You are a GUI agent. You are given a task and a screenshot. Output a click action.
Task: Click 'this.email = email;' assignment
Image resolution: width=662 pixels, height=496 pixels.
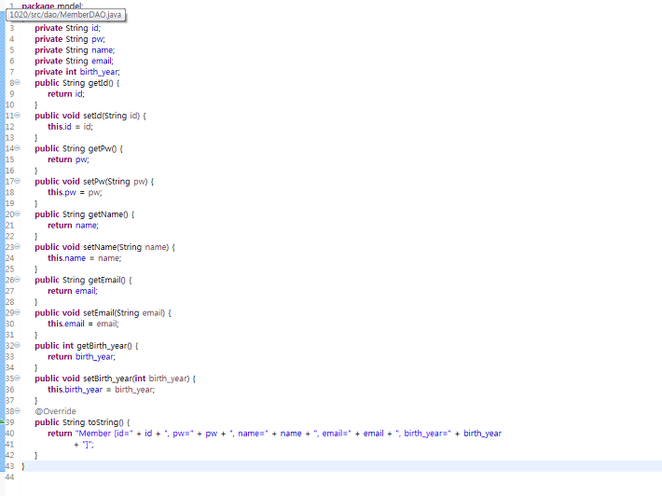[x=83, y=324]
